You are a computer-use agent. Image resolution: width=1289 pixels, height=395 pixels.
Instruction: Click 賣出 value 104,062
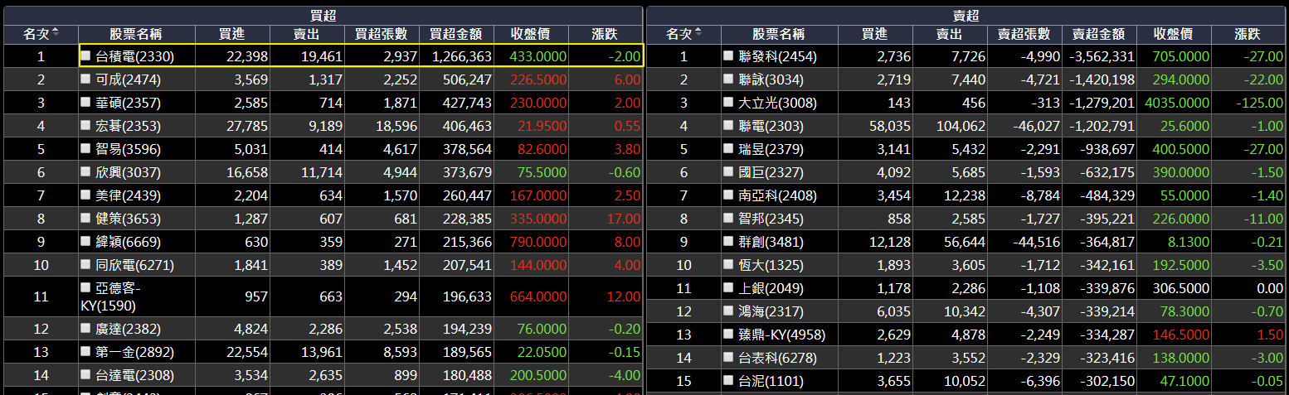(x=959, y=126)
